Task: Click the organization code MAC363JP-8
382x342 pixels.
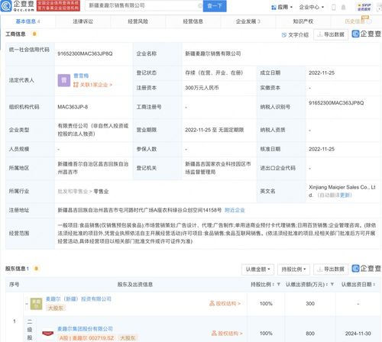Action: [x=73, y=107]
